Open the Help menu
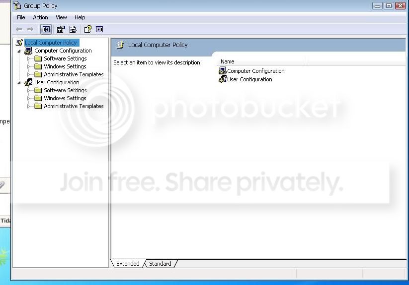 pyautogui.click(x=80, y=17)
